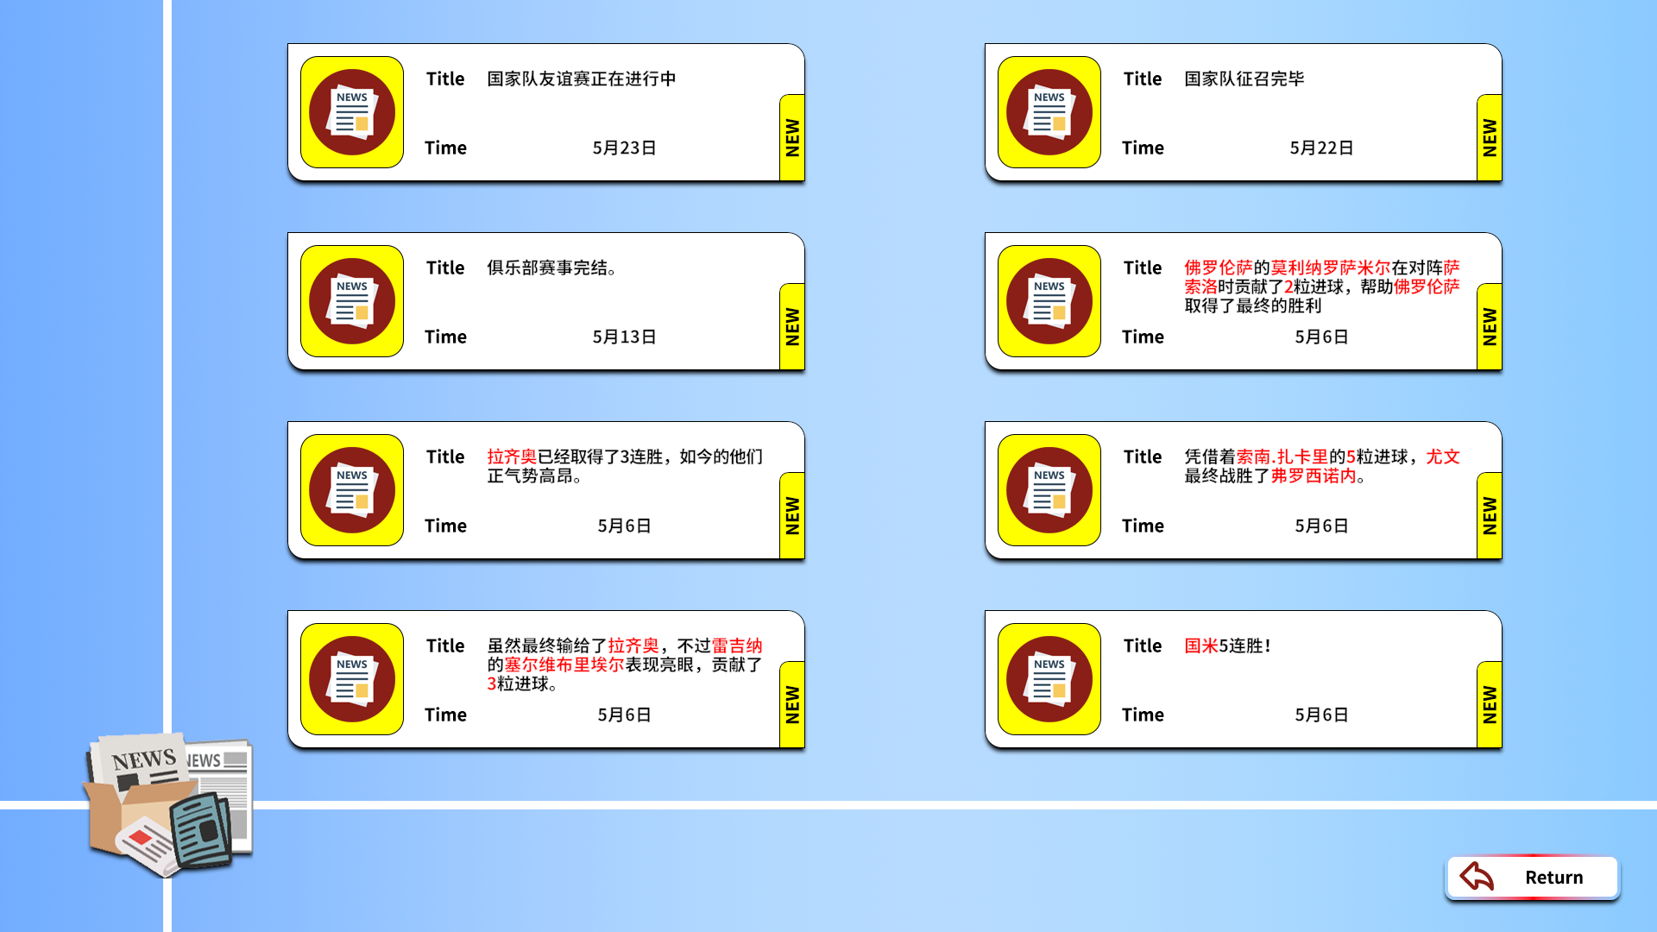Click the news icon on 国家队征召完毕 card
Image resolution: width=1657 pixels, height=932 pixels.
tap(1049, 111)
